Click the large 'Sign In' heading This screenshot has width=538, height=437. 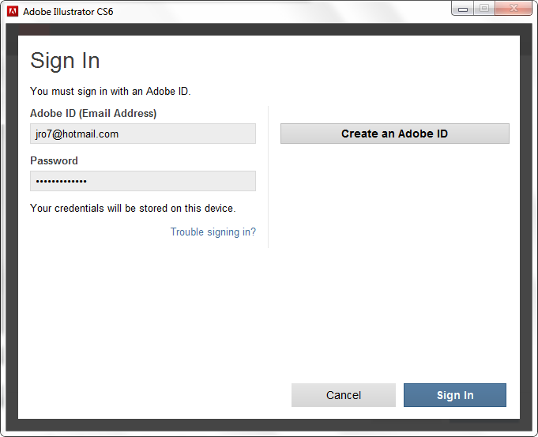coord(65,61)
